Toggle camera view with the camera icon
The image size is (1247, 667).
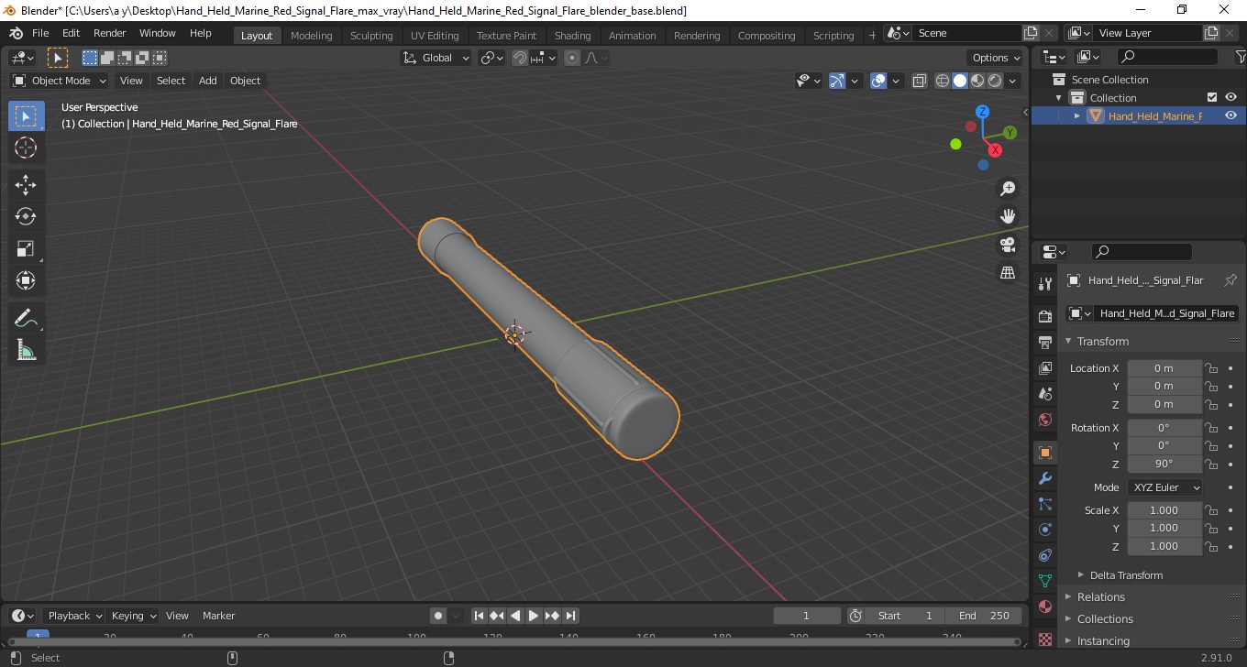coord(1008,245)
